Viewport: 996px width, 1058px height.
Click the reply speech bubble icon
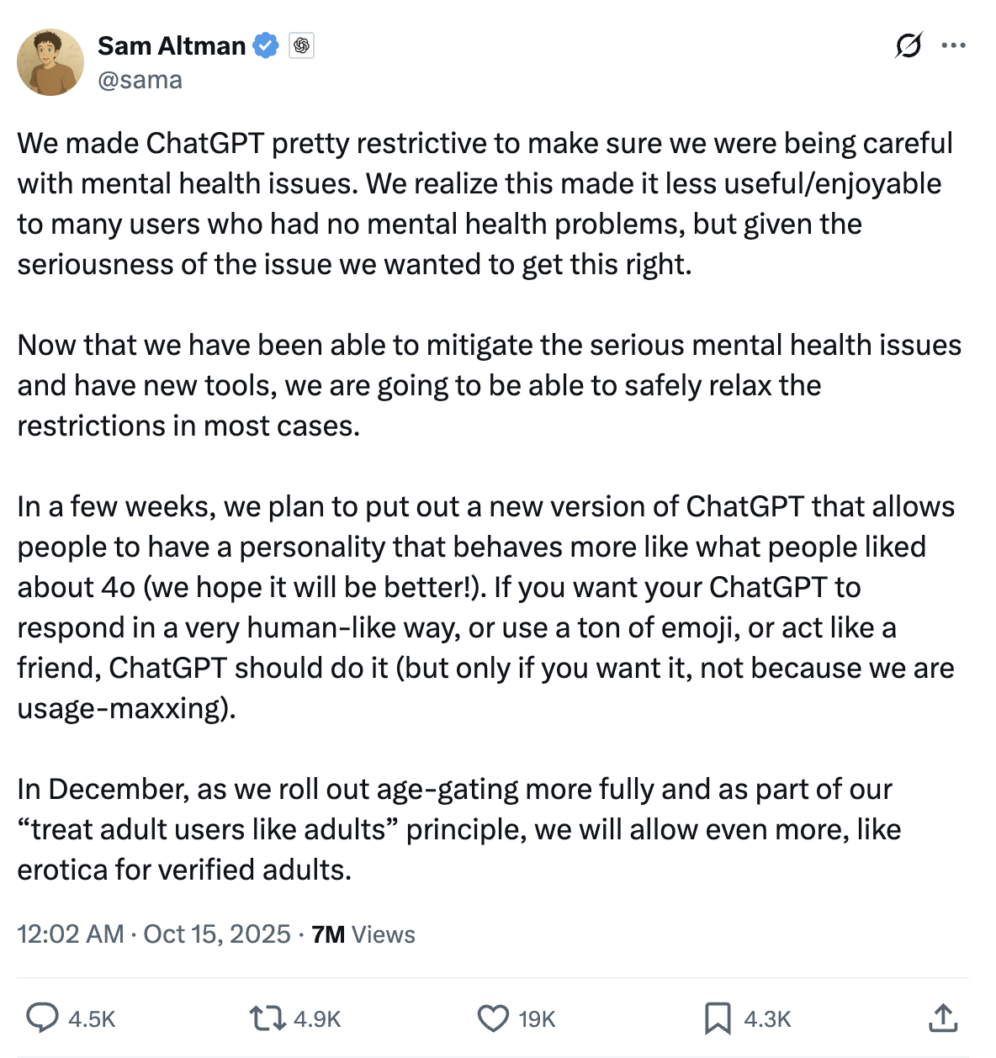(41, 1018)
